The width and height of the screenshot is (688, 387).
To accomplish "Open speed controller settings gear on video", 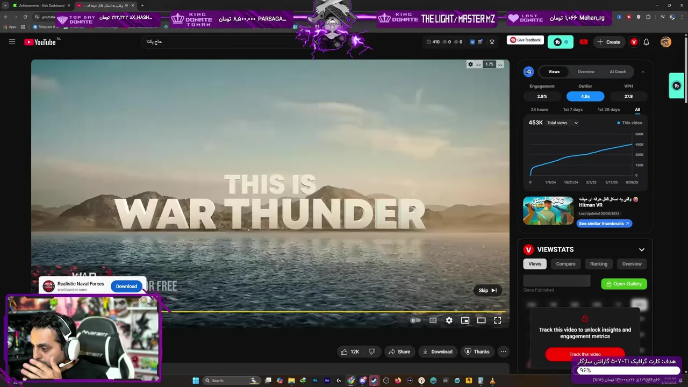I will click(470, 64).
